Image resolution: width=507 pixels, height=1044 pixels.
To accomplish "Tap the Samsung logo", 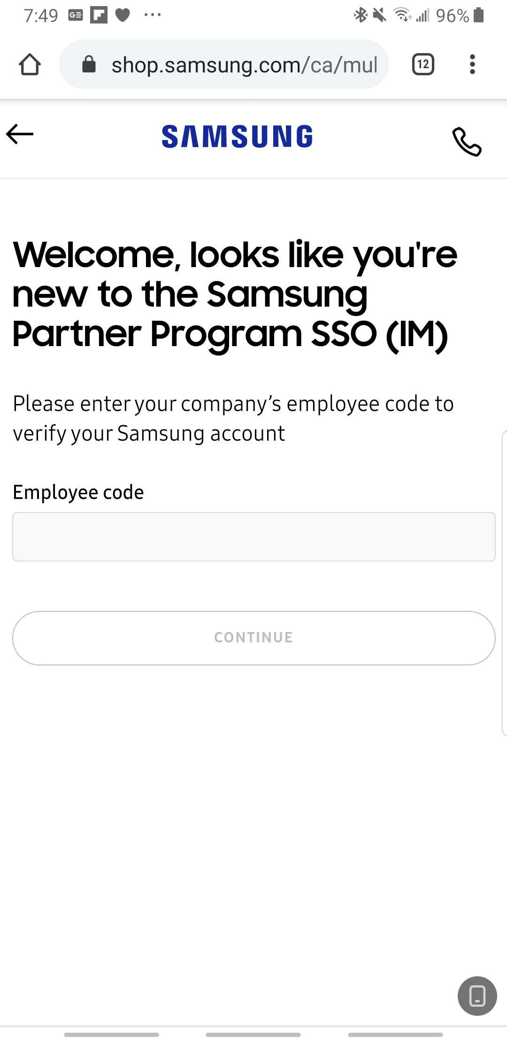I will pyautogui.click(x=237, y=136).
